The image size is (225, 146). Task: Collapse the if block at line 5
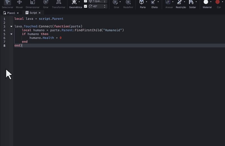(x=11, y=34)
